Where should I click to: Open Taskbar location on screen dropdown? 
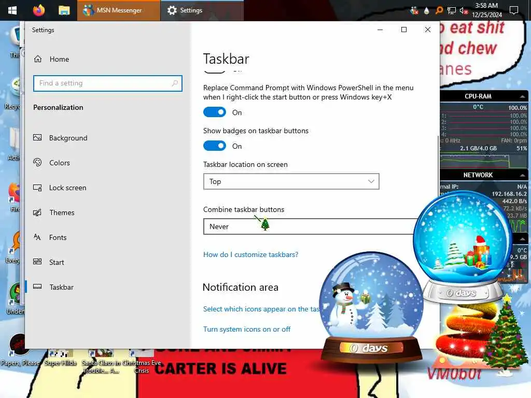tap(291, 181)
